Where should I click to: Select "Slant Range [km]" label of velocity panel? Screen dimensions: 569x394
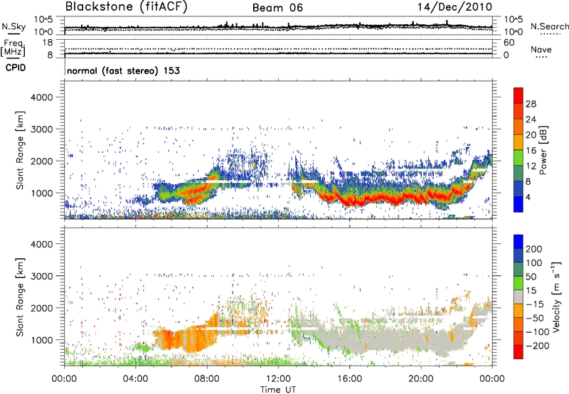click(20, 297)
